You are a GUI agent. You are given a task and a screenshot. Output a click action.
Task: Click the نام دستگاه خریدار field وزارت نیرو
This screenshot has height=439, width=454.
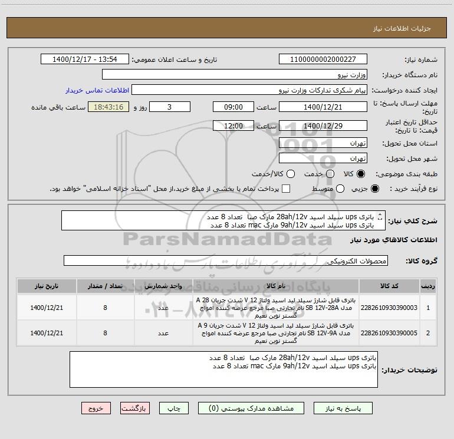[x=235, y=74]
